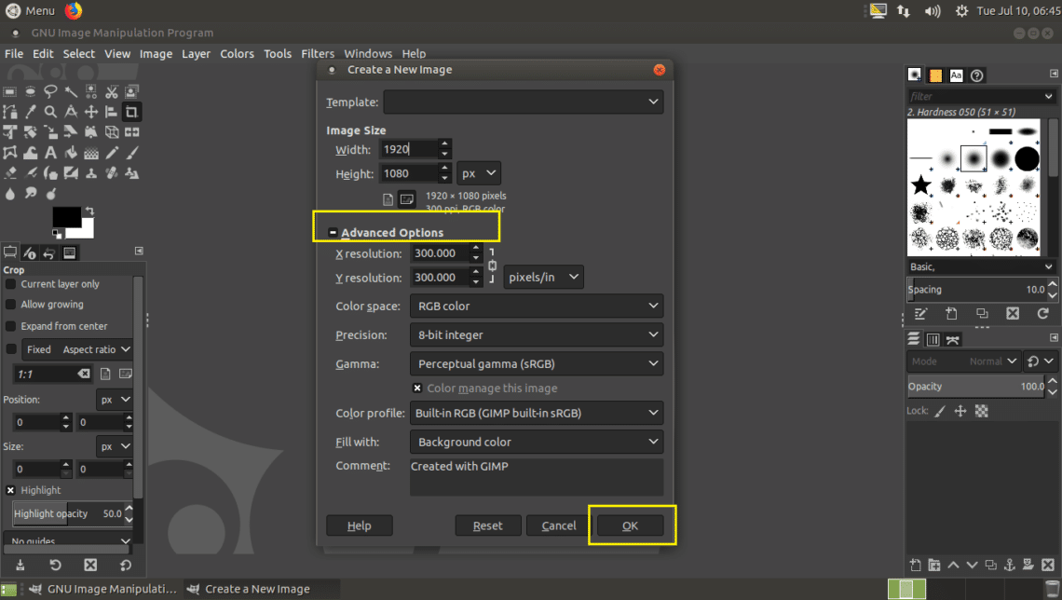Set portrait orientation in New Image dialog

click(x=388, y=199)
